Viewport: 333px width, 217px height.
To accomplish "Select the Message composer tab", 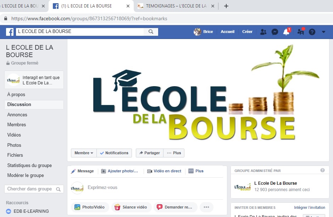I will pos(82,171).
